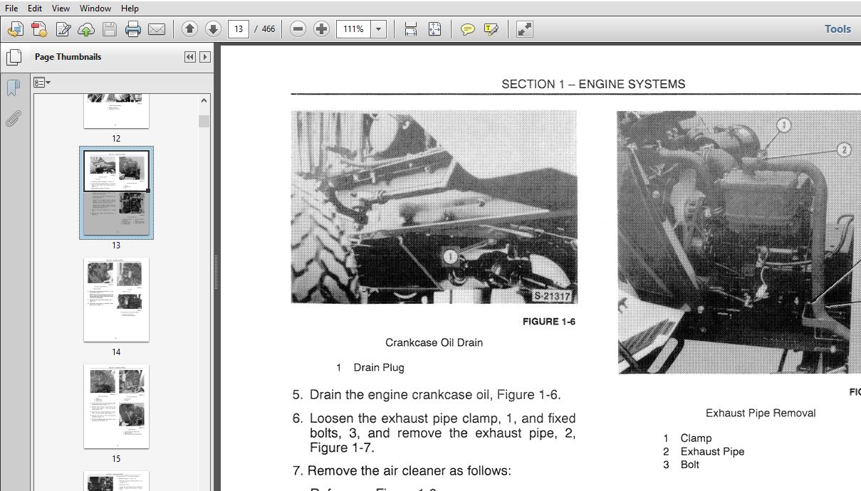Screen dimensions: 861x491
Task: Select the page 13 thumbnail
Action: [x=116, y=192]
